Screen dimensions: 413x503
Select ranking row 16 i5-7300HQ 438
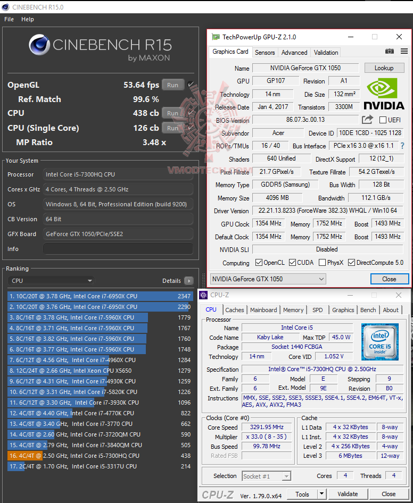tap(100, 456)
